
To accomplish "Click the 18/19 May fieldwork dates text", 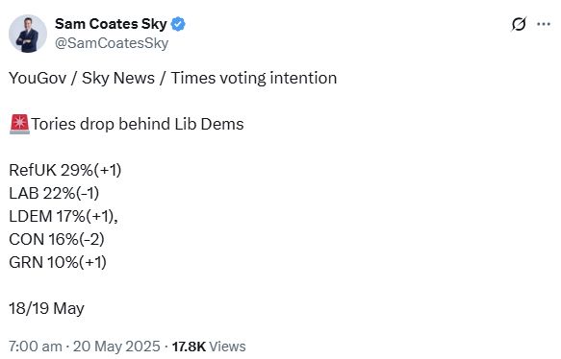I will 46,308.
